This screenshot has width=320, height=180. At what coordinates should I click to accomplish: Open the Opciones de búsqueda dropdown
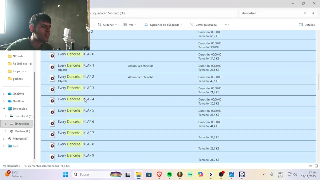(x=163, y=25)
